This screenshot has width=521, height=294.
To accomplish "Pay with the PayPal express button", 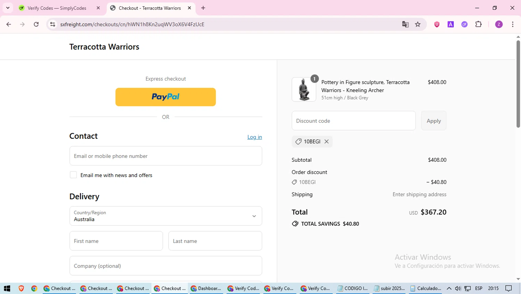I will coord(166,97).
